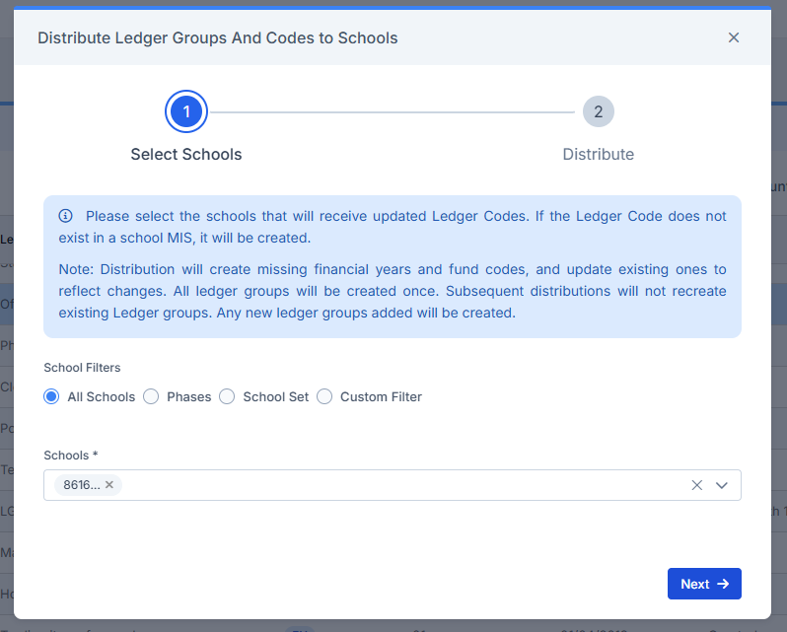
Task: Click the School Filters label
Action: click(82, 368)
